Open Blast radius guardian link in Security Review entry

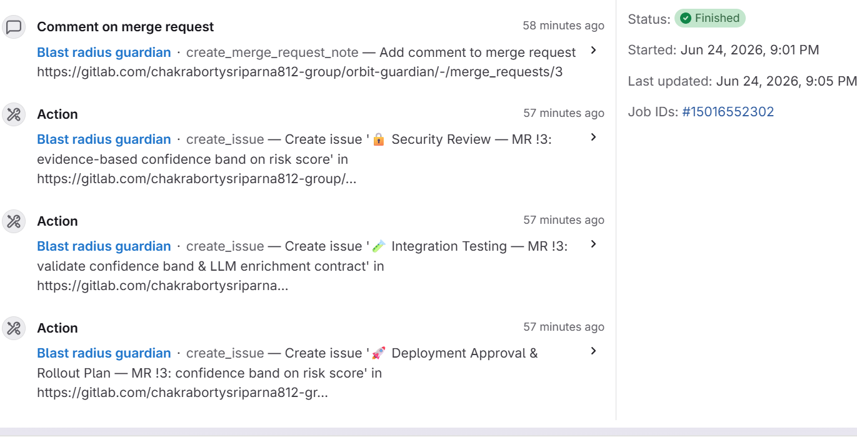(104, 139)
